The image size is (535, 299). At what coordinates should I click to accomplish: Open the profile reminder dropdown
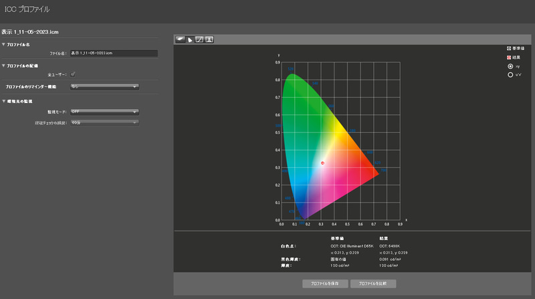point(104,87)
